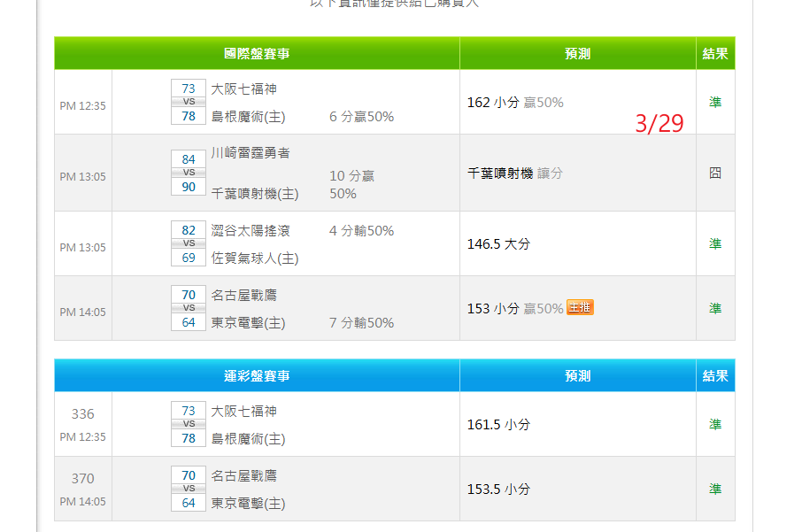This screenshot has width=802, height=532.
Task: Click the 7 分輸50% handicap text
Action: click(362, 323)
